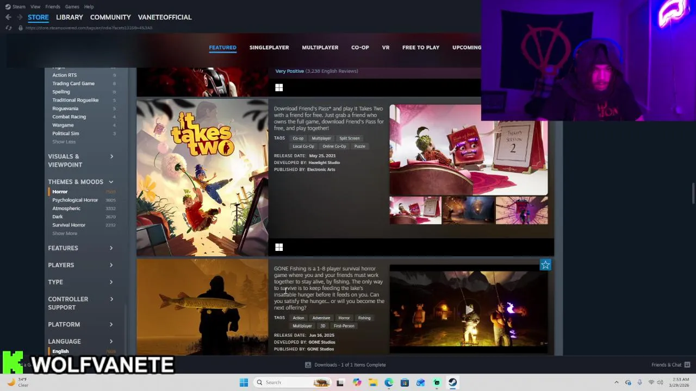The height and width of the screenshot is (391, 696).
Task: Click the store page vertical scrollbar
Action: tap(693, 194)
